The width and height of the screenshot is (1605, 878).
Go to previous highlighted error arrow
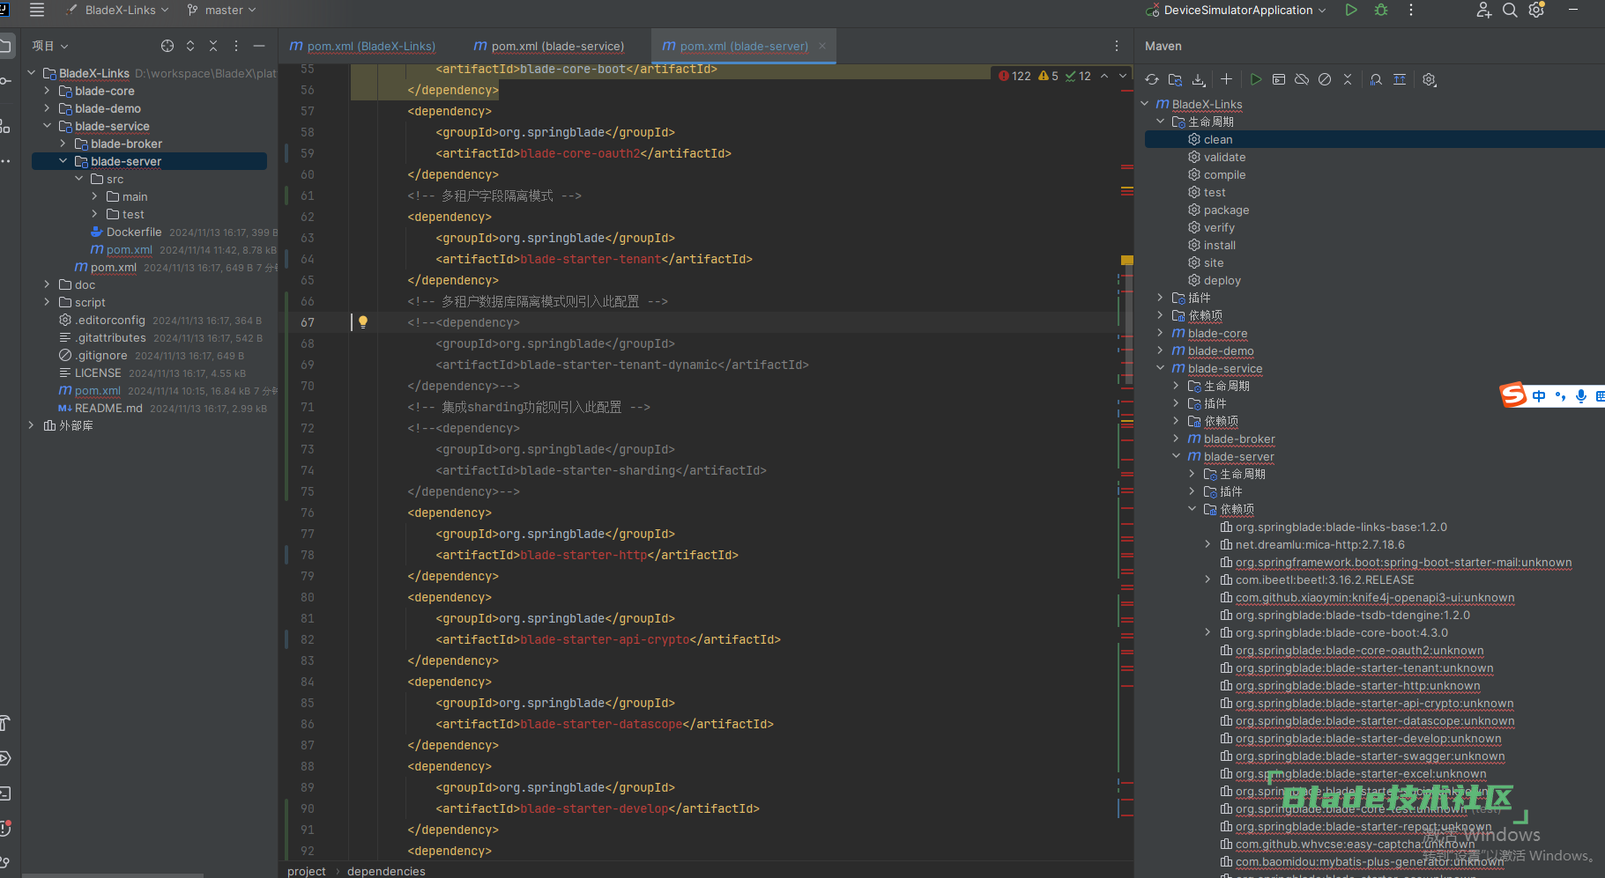pos(1104,76)
